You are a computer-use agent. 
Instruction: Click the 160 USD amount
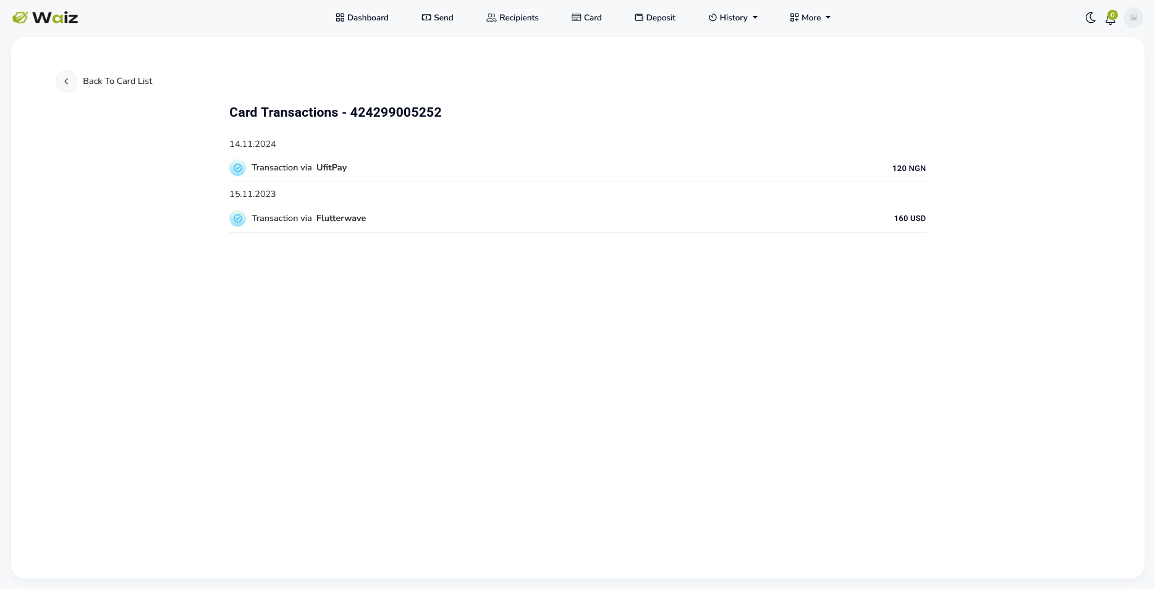[910, 218]
